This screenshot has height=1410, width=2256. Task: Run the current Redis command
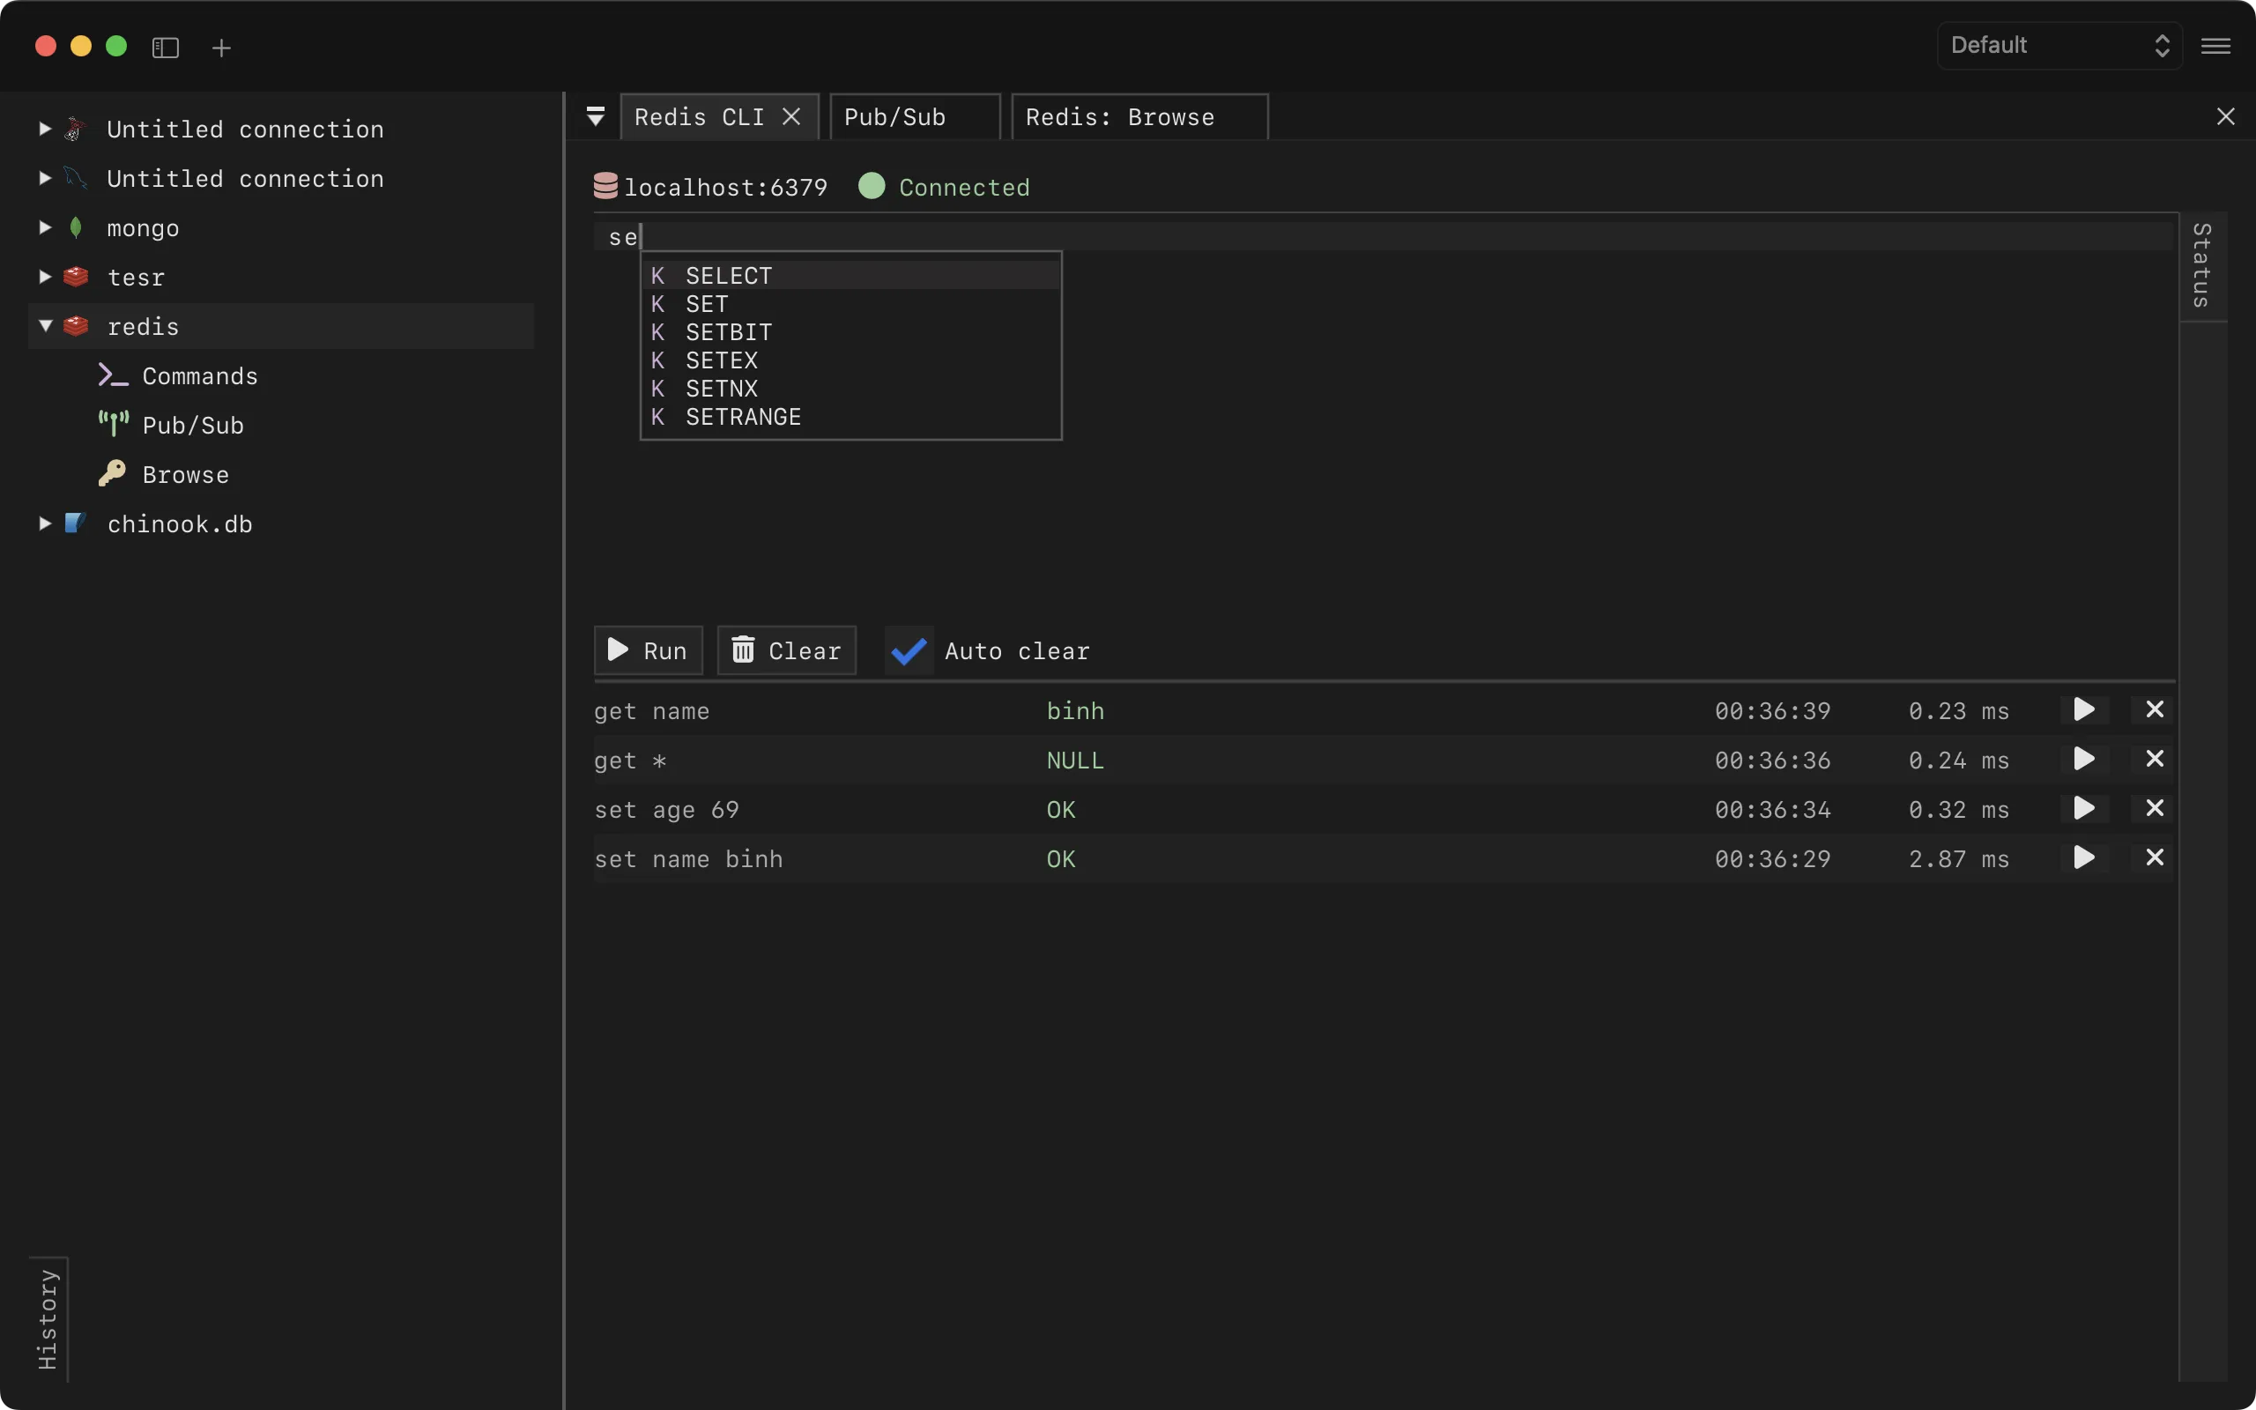pos(647,650)
